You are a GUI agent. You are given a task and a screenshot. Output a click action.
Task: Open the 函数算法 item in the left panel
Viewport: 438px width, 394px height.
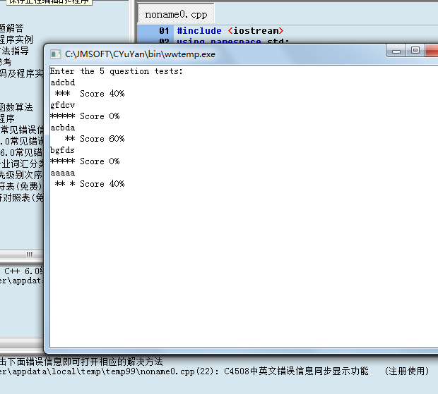coord(16,107)
